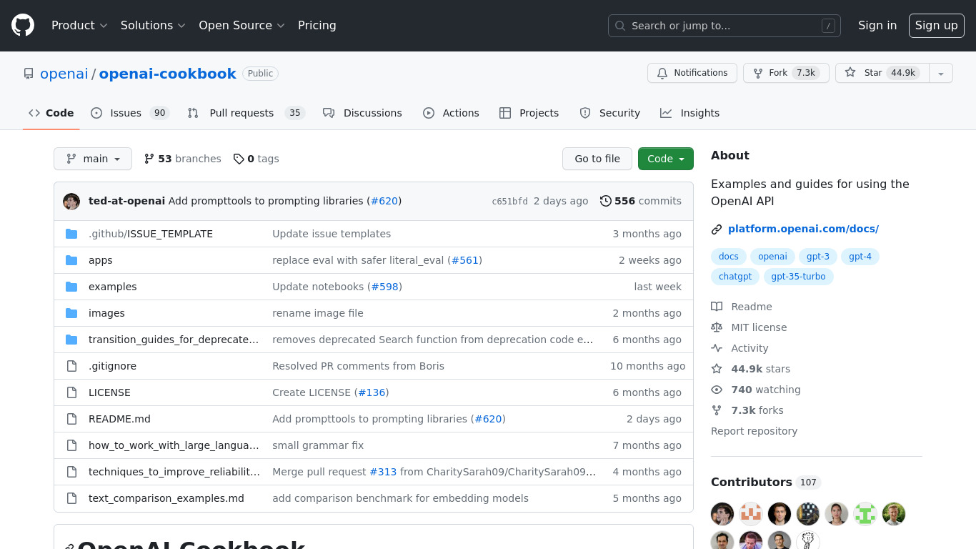This screenshot has width=976, height=549.
Task: Click folder icon beside .github/ISSUE_TEMPLATE
Action: (x=71, y=234)
